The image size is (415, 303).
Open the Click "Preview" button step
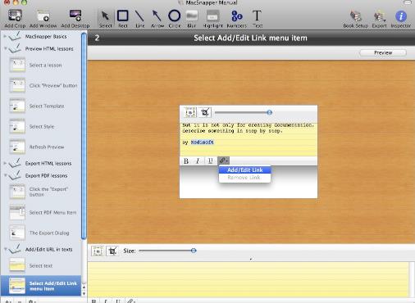[x=53, y=85]
